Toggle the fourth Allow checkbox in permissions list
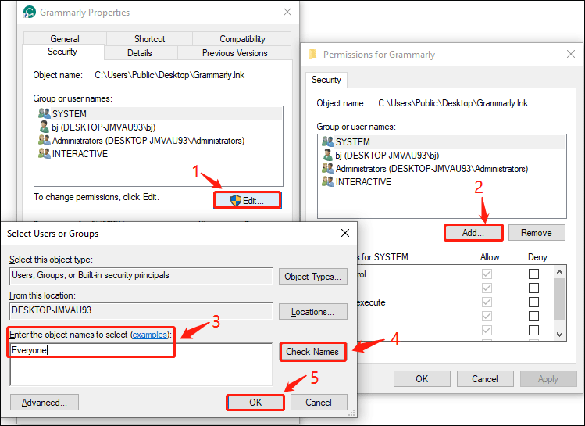Viewport: 585px width, 426px height. tap(487, 317)
